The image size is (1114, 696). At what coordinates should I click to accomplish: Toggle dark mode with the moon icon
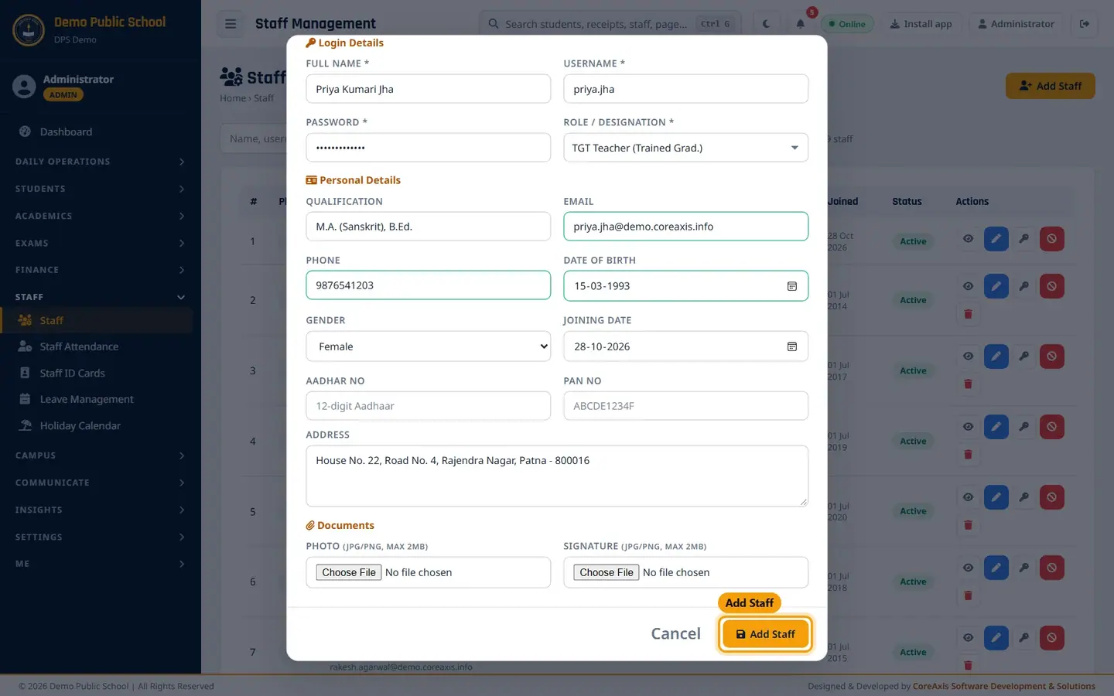tap(766, 24)
